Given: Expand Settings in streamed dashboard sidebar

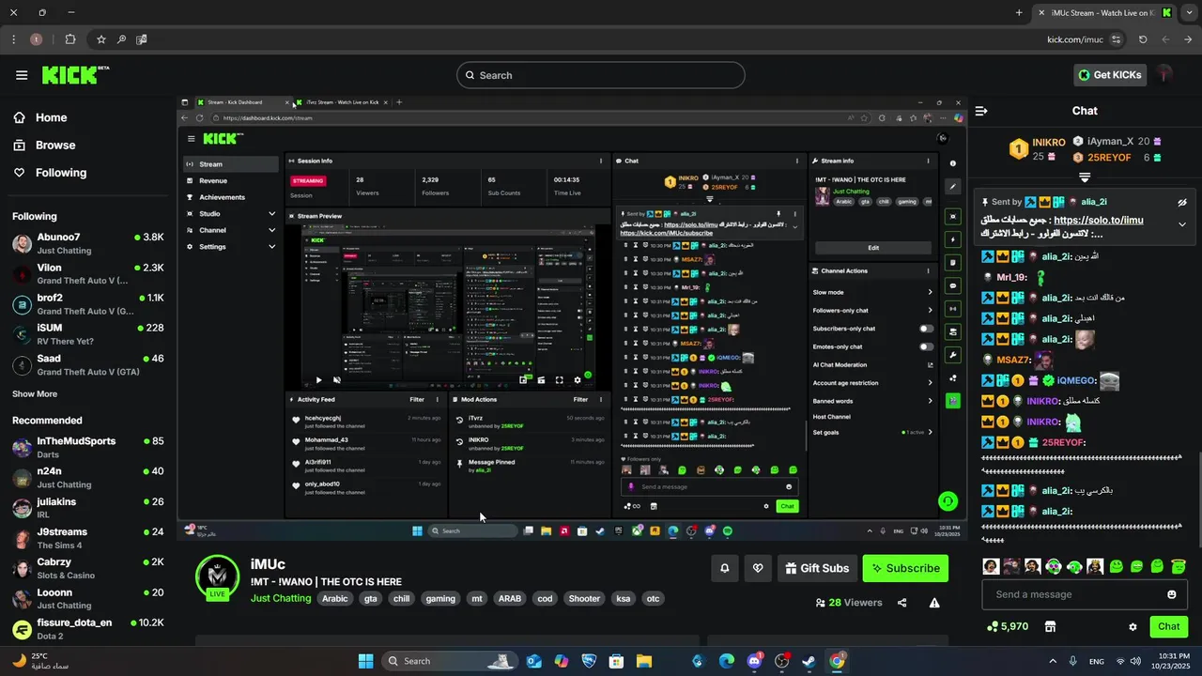Looking at the screenshot, I should (231, 247).
